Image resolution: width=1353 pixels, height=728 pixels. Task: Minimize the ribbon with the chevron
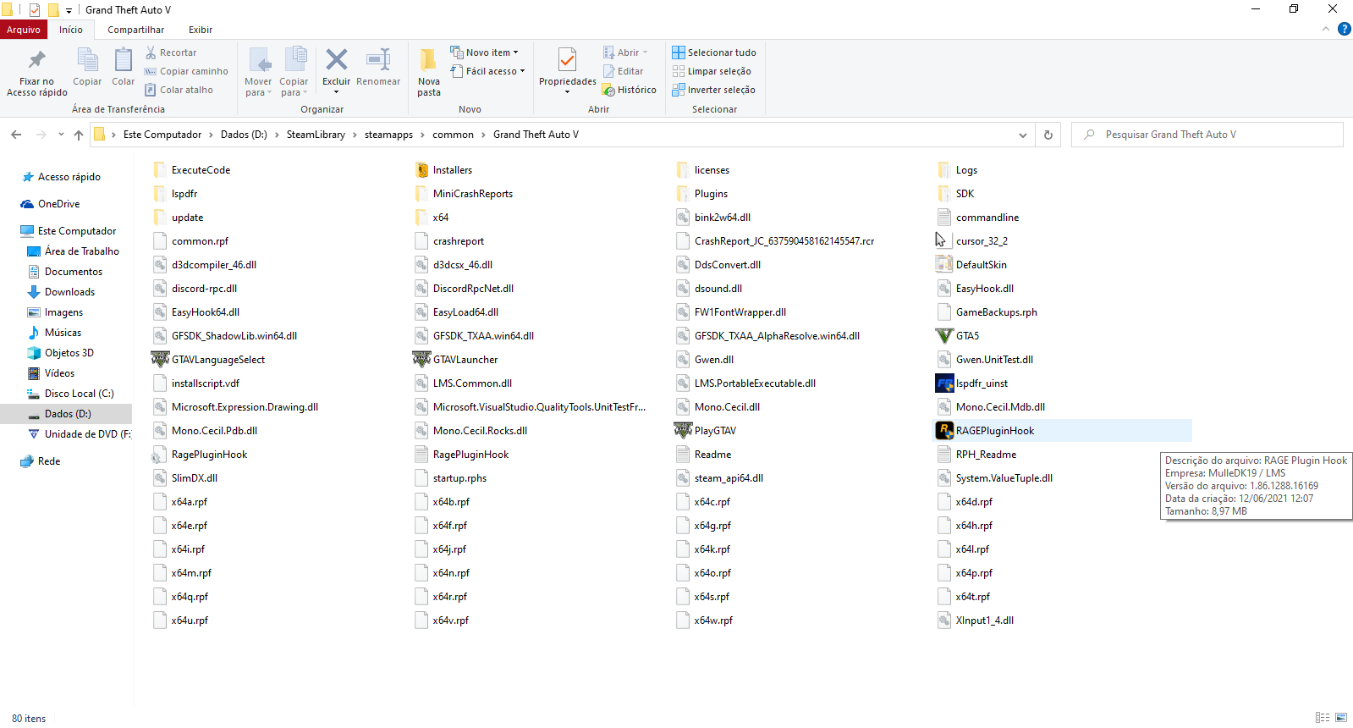click(1326, 30)
